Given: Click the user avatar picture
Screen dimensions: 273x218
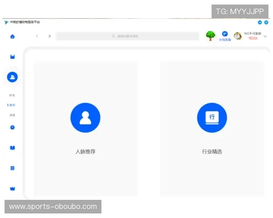Looking at the screenshot, I should click(x=238, y=36).
